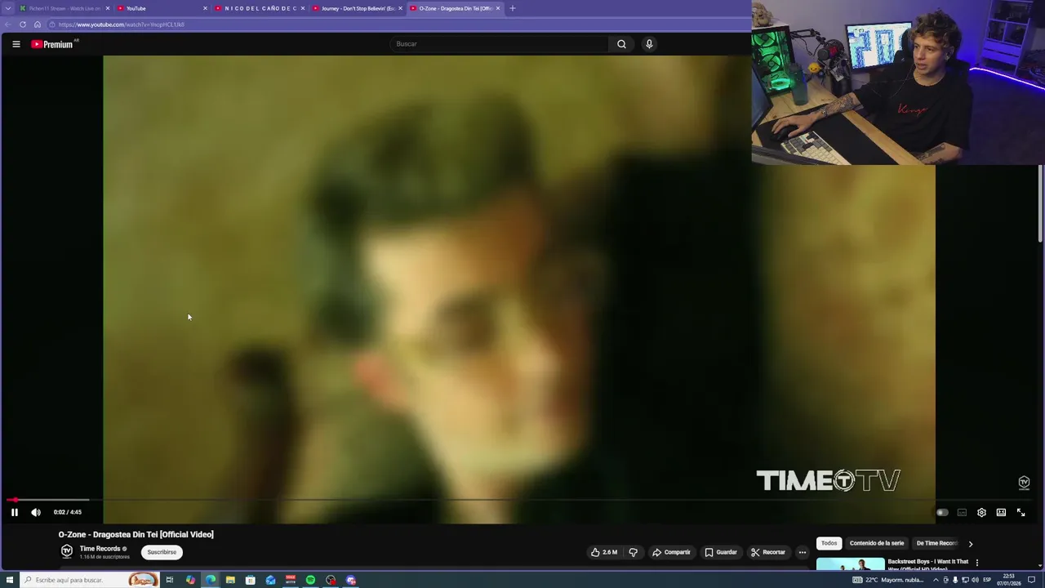Open the taskbar clock and date
Screen dimensions: 1045x588
[x=1008, y=580]
